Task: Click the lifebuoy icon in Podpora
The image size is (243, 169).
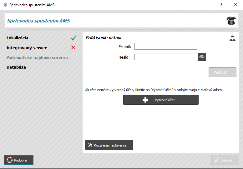Action: coord(10,160)
